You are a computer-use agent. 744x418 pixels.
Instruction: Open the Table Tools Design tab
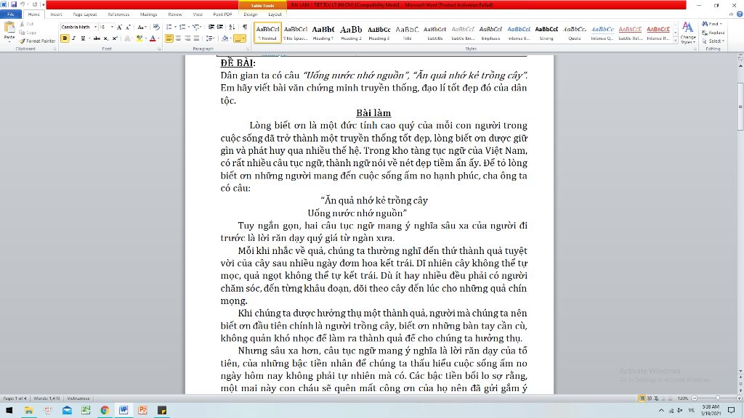click(x=251, y=15)
